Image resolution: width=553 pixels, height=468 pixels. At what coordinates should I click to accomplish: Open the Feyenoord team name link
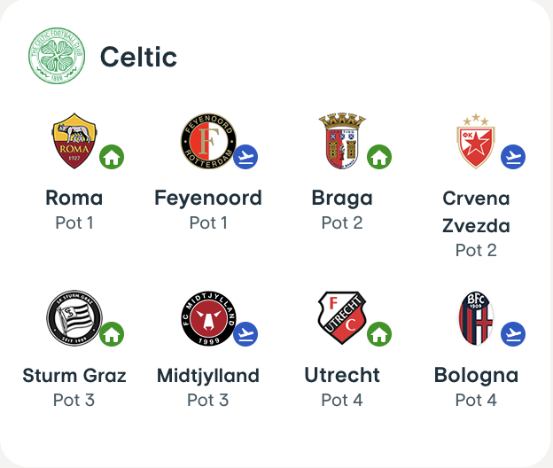[x=208, y=198]
